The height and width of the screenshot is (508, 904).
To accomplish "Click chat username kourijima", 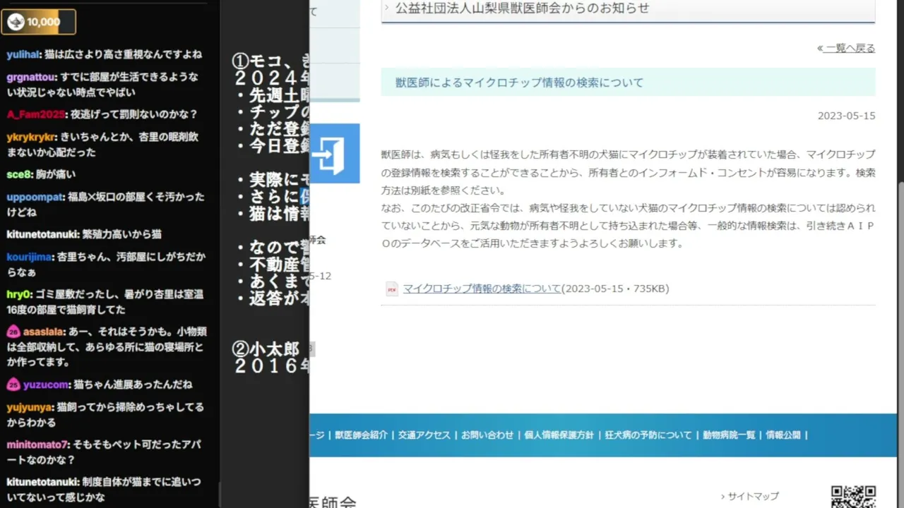I will click(29, 257).
